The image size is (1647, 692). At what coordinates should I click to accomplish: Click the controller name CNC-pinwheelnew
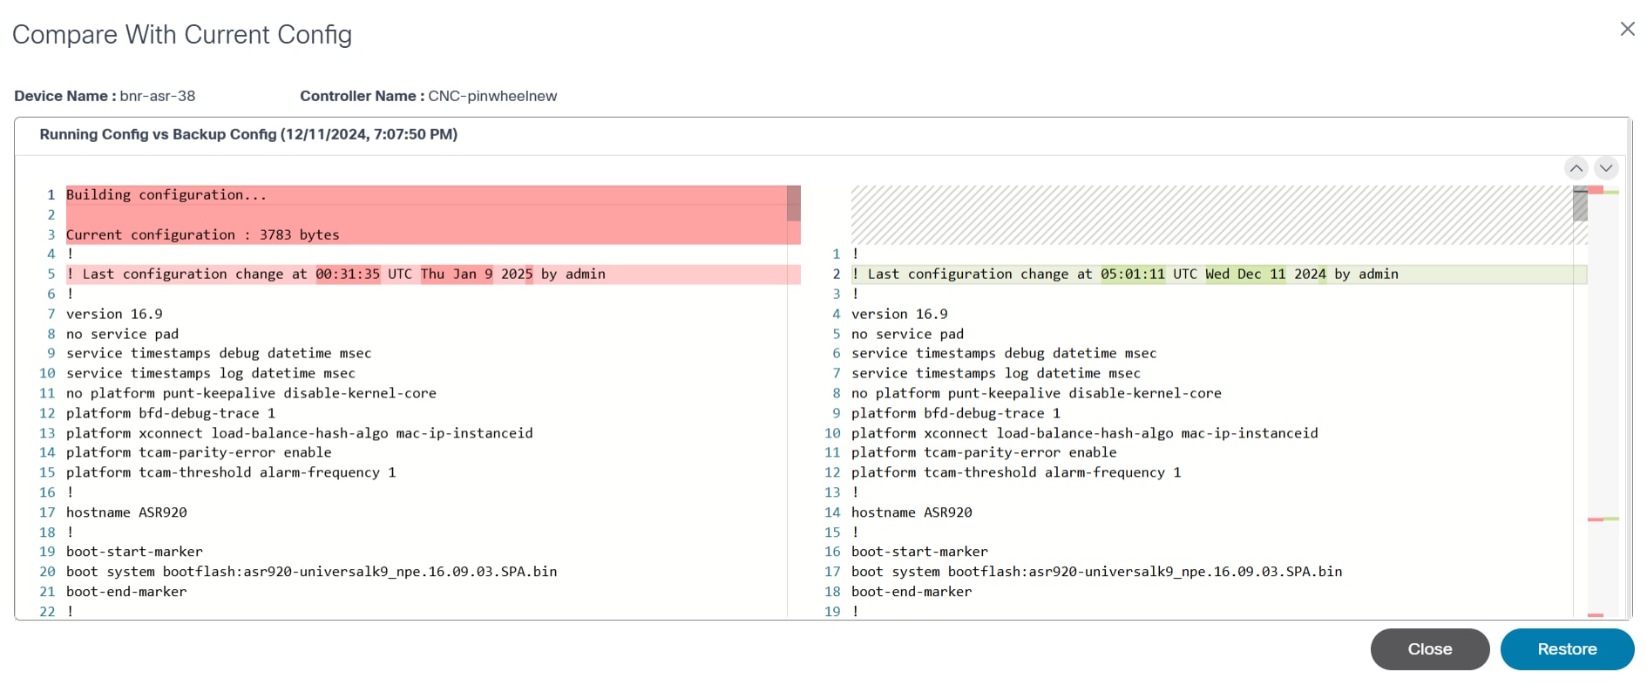click(492, 96)
